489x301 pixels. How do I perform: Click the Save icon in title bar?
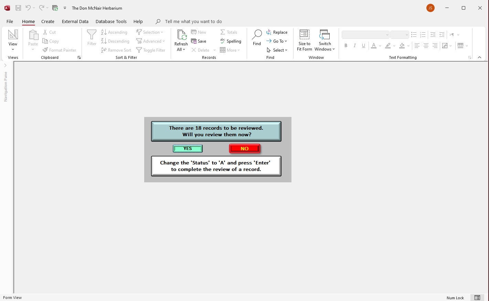pyautogui.click(x=18, y=8)
